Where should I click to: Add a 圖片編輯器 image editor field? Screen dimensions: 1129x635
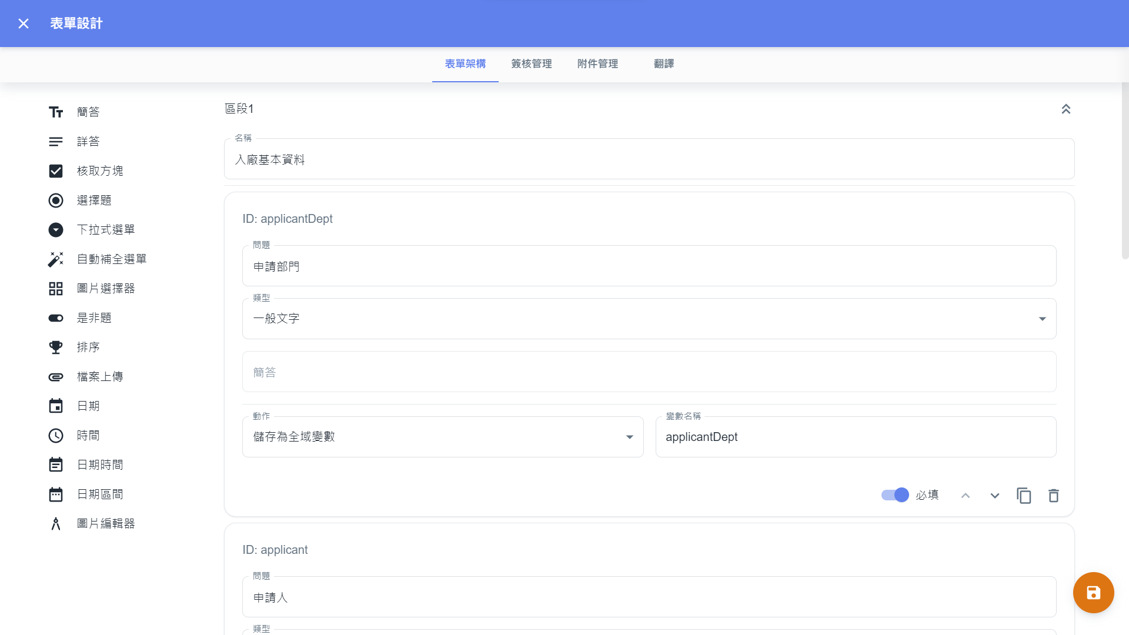tap(105, 523)
